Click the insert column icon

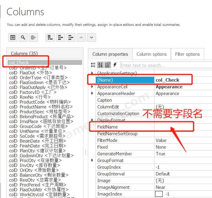61,37
